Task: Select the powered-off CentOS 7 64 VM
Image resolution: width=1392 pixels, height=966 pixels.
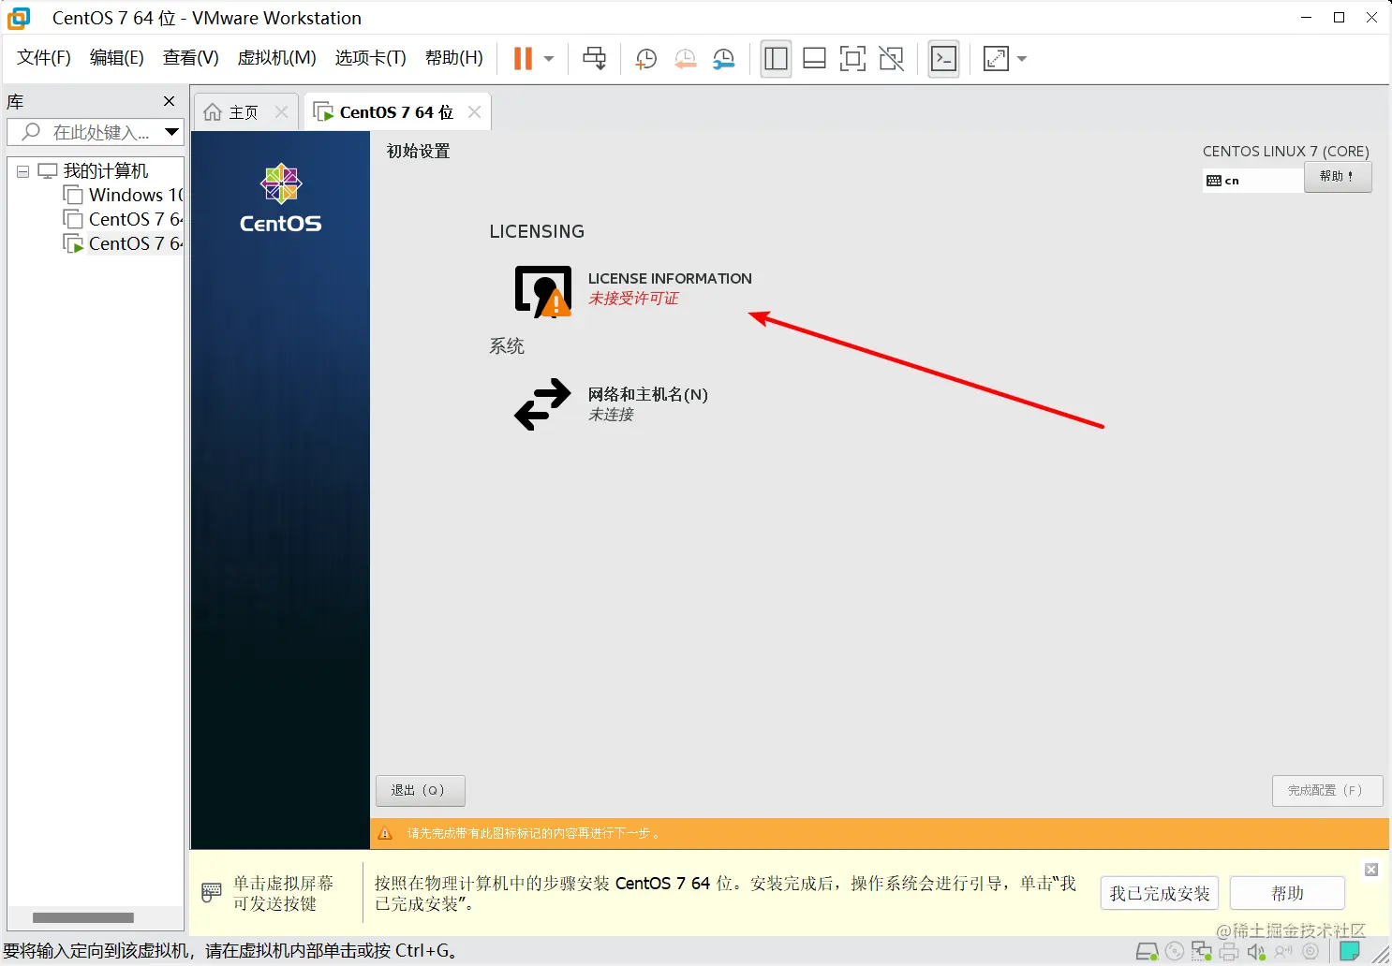Action: [123, 219]
